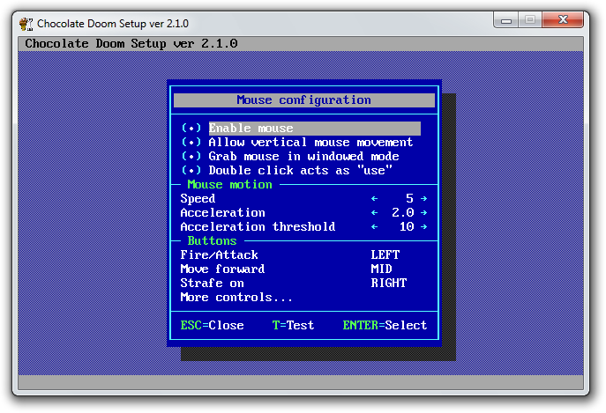Change the Fire/Attack LEFT button binding

coord(385,255)
